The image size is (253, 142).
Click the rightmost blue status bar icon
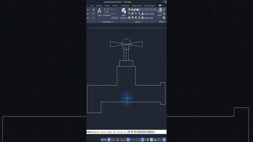point(164,140)
